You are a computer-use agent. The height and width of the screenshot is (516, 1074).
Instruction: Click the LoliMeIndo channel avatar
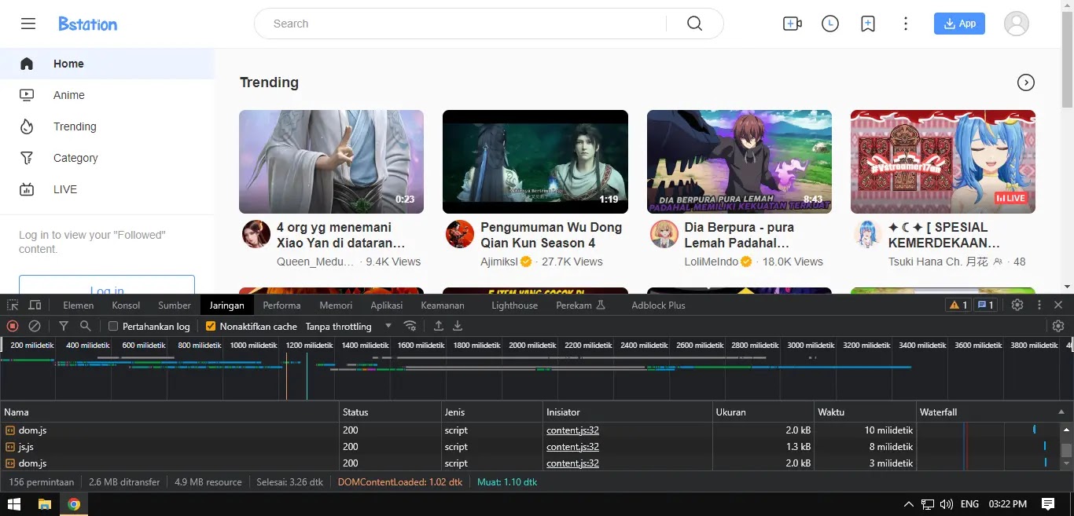pos(664,234)
